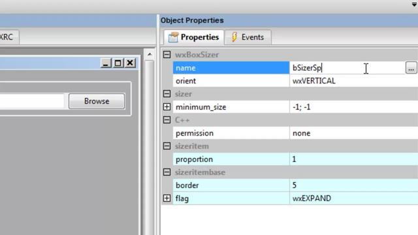Image resolution: width=418 pixels, height=235 pixels.
Task: Maximize the designer preview frame
Action: click(x=118, y=63)
